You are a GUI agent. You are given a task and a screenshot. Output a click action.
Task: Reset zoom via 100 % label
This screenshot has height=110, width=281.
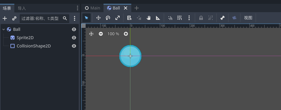[113, 34]
